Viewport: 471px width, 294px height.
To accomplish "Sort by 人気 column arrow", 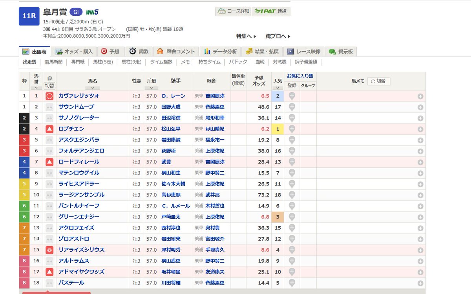I will (x=277, y=88).
